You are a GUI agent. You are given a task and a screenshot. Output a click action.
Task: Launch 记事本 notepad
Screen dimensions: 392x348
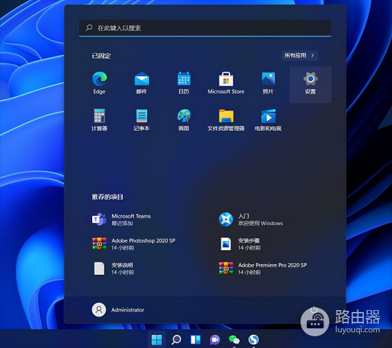142,120
